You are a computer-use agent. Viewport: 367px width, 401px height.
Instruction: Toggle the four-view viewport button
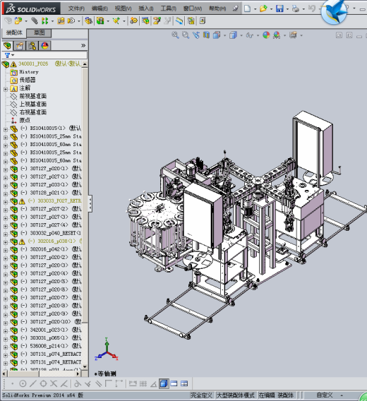[184, 383]
